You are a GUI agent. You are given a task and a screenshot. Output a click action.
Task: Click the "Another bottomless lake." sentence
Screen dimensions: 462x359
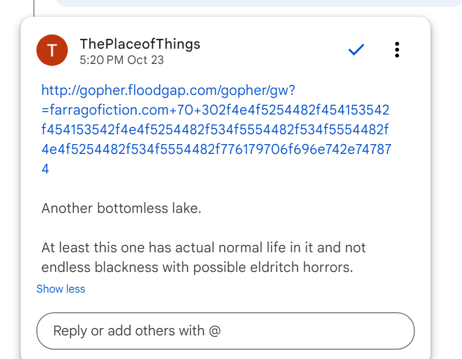(121, 208)
